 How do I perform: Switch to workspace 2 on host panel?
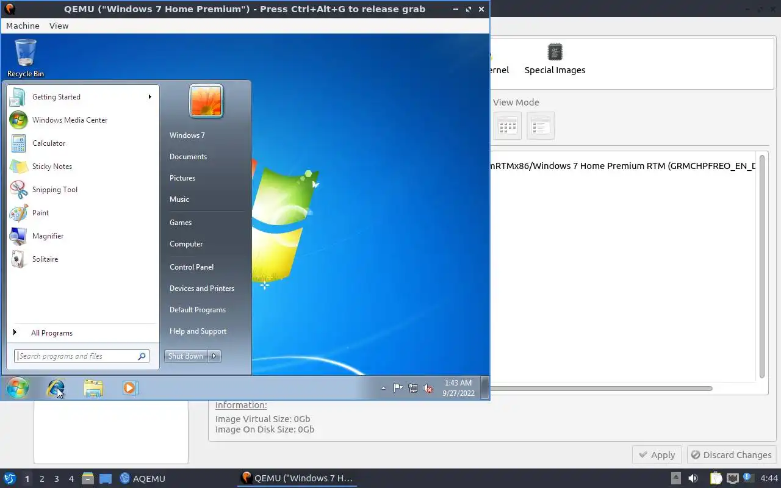41,479
